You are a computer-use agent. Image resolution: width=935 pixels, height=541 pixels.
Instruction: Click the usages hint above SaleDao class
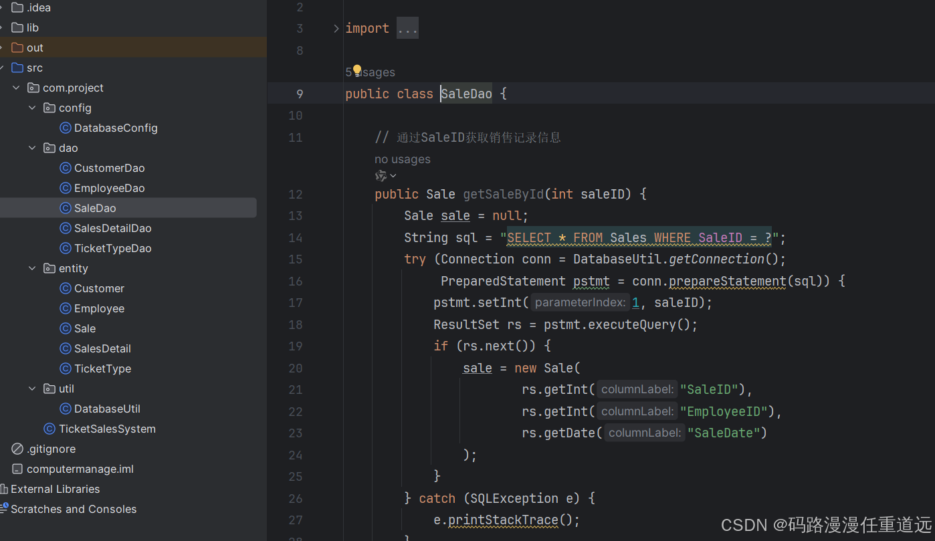(371, 72)
